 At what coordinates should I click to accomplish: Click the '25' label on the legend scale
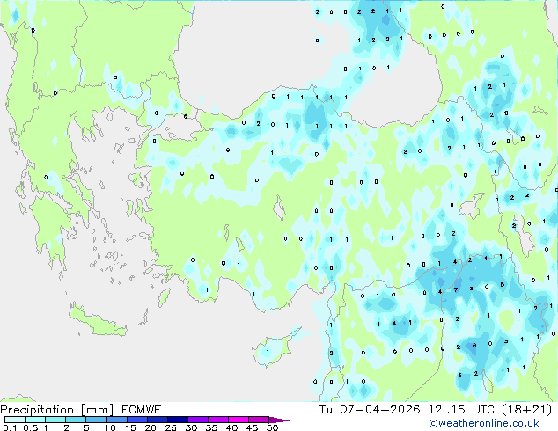171,427
